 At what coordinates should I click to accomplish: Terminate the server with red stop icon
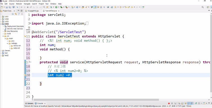pyautogui.click(x=169, y=103)
